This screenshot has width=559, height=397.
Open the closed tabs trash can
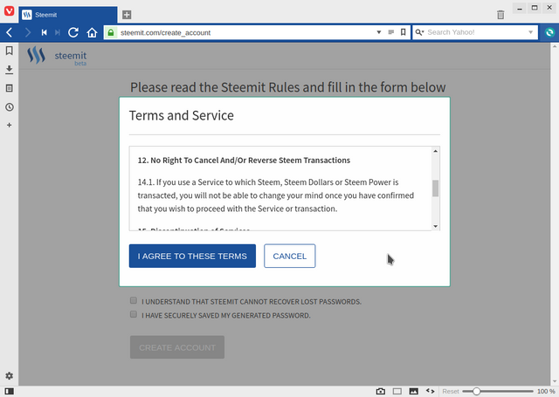tap(500, 15)
